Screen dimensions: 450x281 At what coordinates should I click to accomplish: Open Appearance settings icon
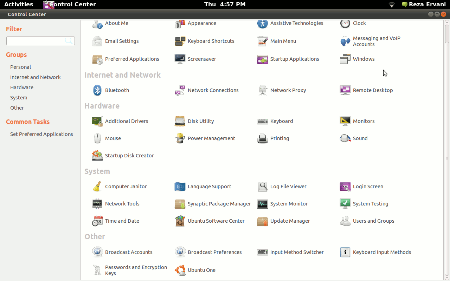(180, 24)
